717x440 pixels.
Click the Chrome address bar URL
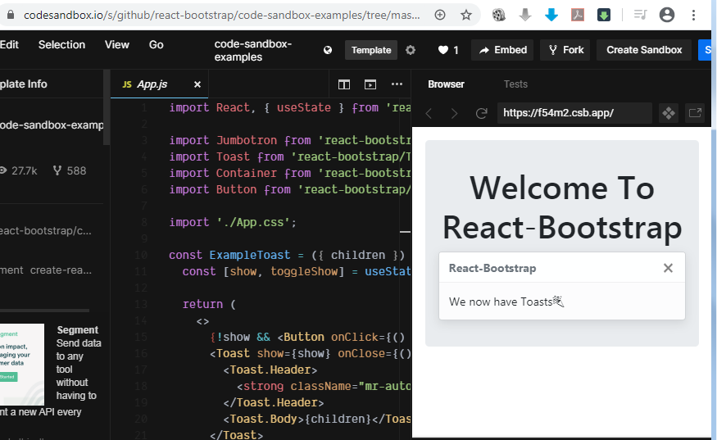click(x=222, y=15)
